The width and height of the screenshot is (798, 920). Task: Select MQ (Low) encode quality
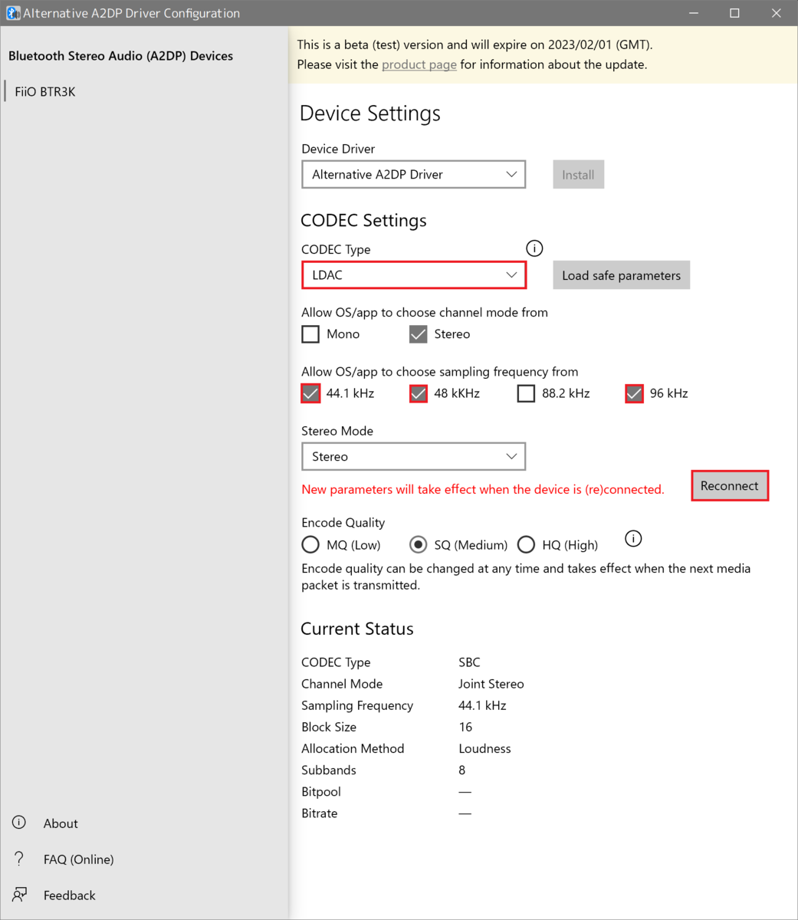point(310,544)
